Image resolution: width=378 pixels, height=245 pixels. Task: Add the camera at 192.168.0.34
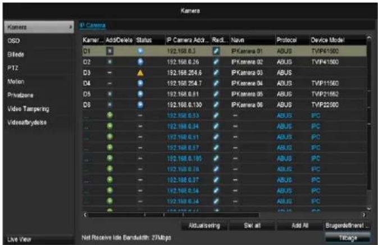pos(110,126)
